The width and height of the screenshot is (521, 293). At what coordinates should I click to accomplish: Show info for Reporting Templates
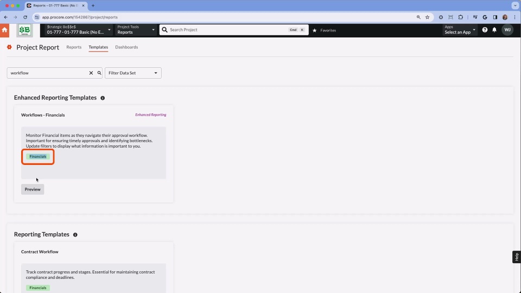pyautogui.click(x=75, y=235)
